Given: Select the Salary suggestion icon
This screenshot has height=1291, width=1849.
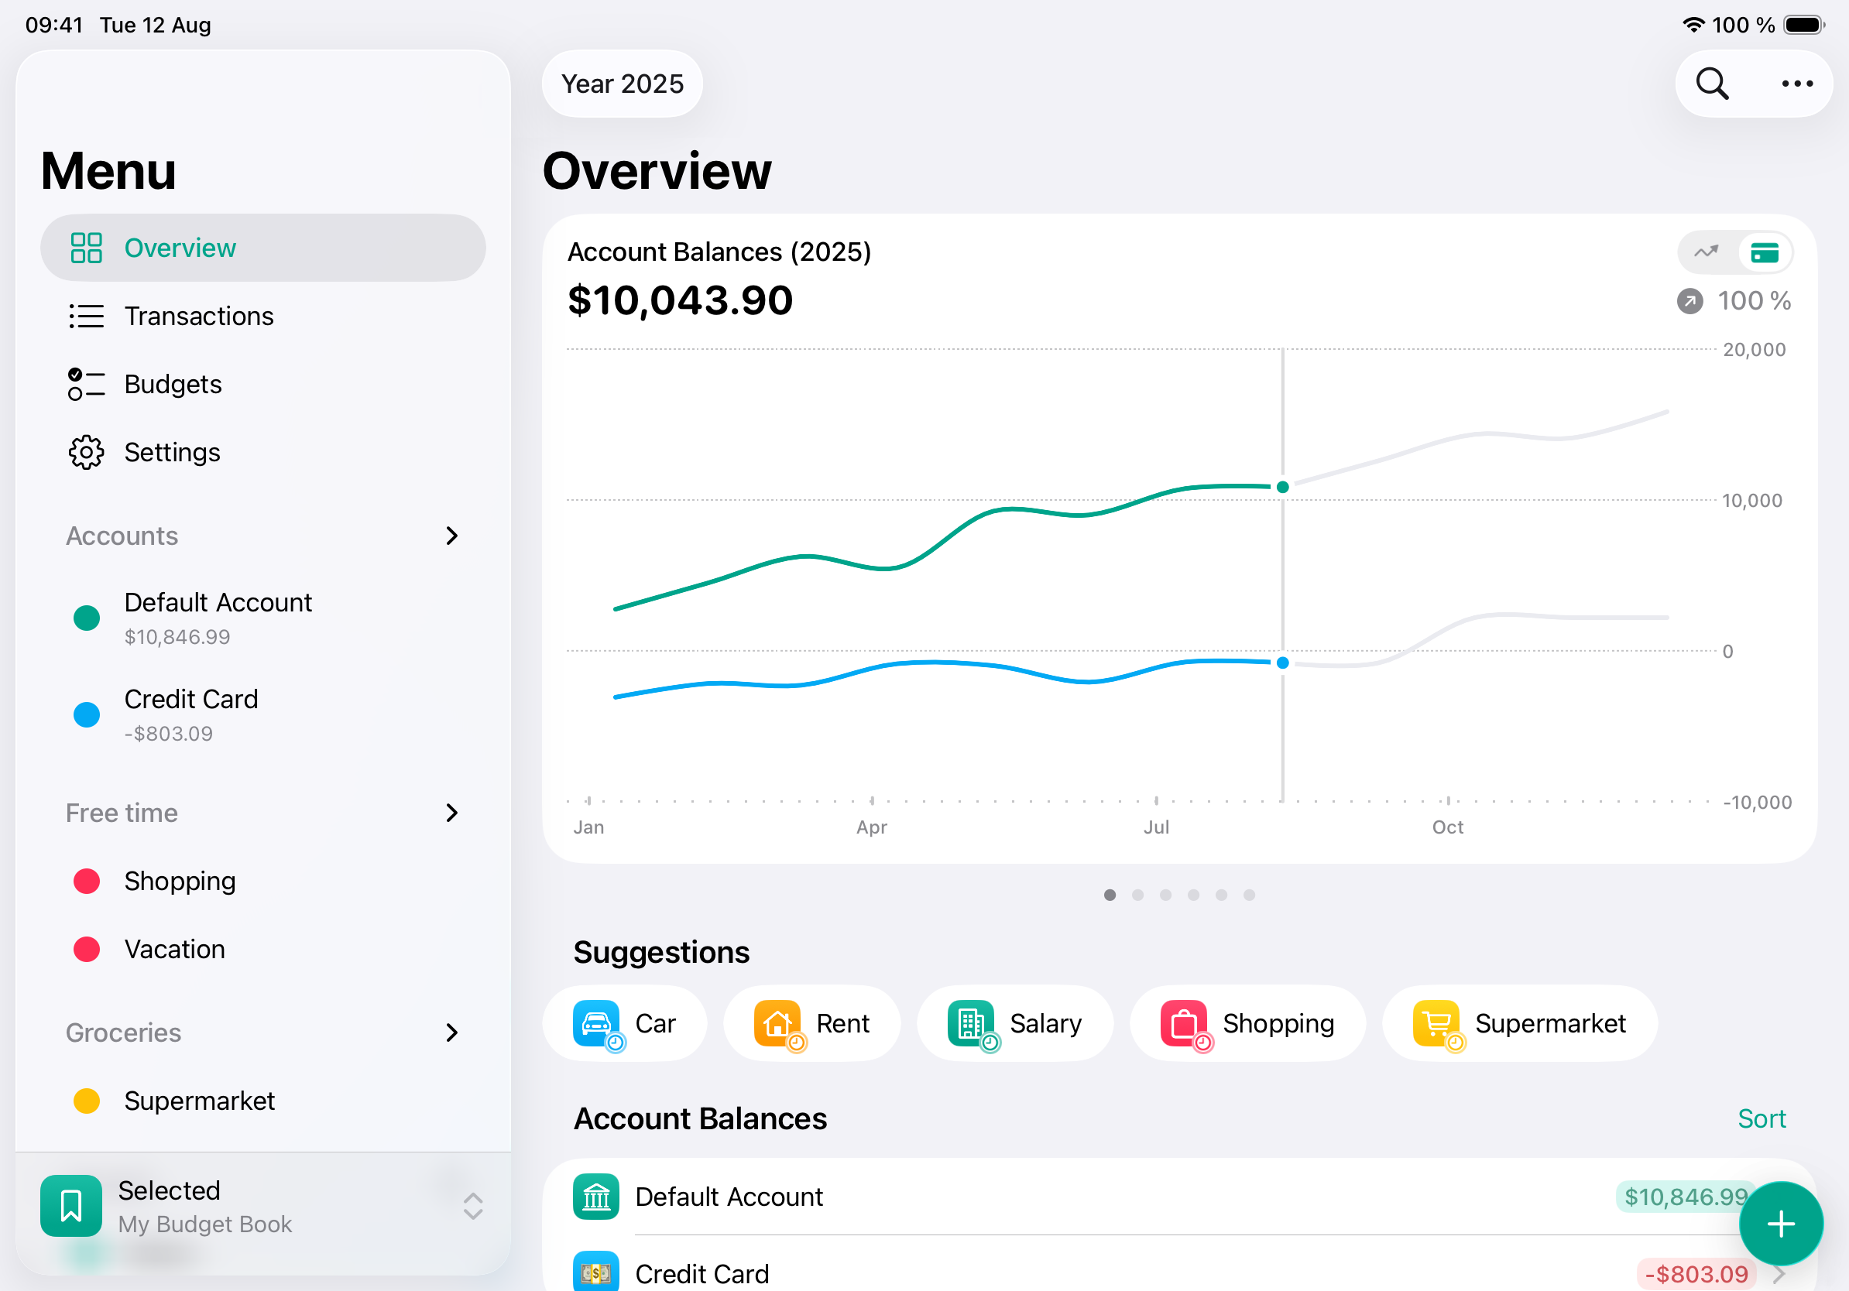Looking at the screenshot, I should [972, 1023].
